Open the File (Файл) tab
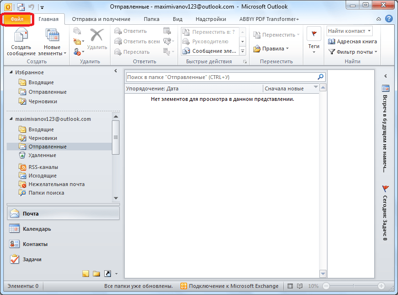The image size is (398, 295). tap(17, 19)
